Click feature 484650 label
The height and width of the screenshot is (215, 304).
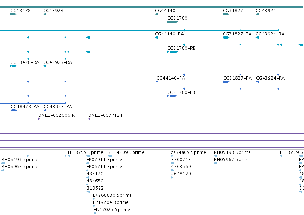click(95, 181)
